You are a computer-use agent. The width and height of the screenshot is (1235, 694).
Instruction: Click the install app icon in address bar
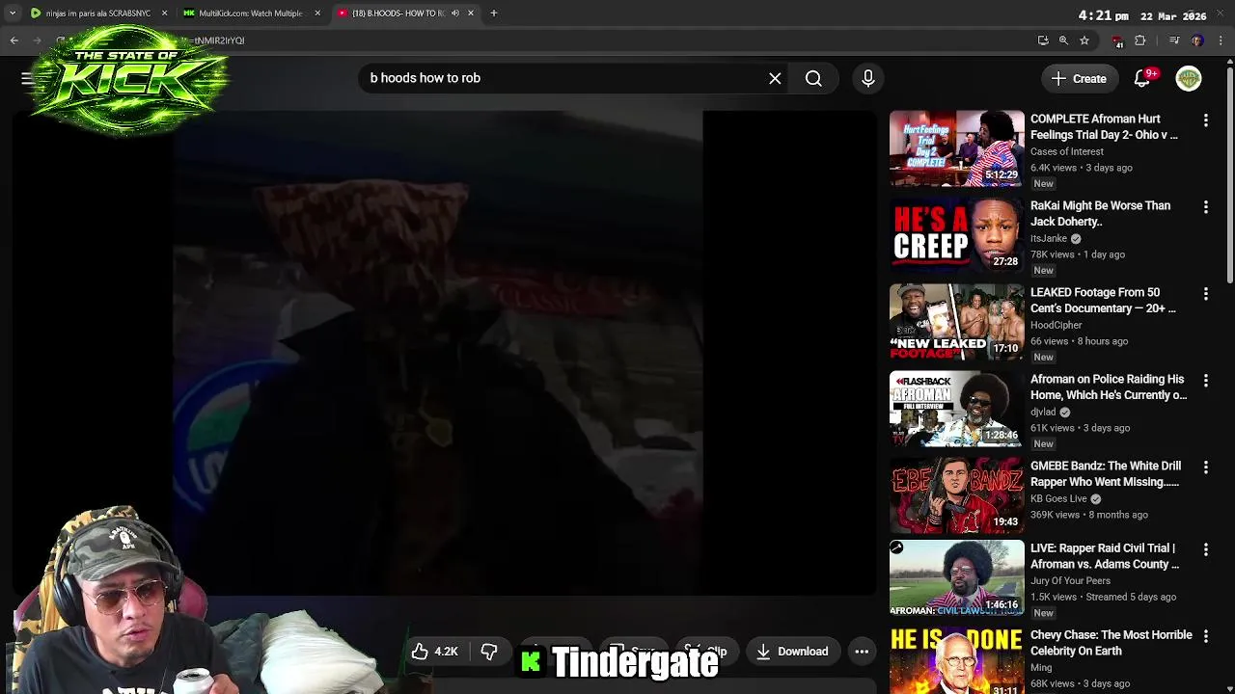[1043, 40]
